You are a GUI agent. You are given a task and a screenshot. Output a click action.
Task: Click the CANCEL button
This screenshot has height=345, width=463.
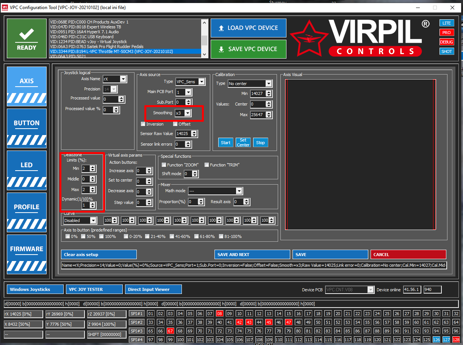tap(408, 255)
